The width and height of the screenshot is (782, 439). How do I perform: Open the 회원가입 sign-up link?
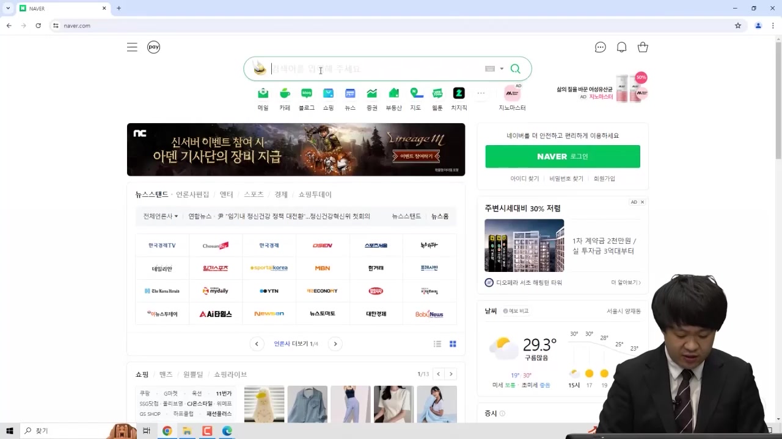pyautogui.click(x=605, y=178)
